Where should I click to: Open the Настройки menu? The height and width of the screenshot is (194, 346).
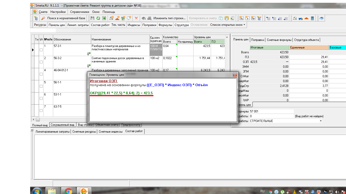[58, 12]
